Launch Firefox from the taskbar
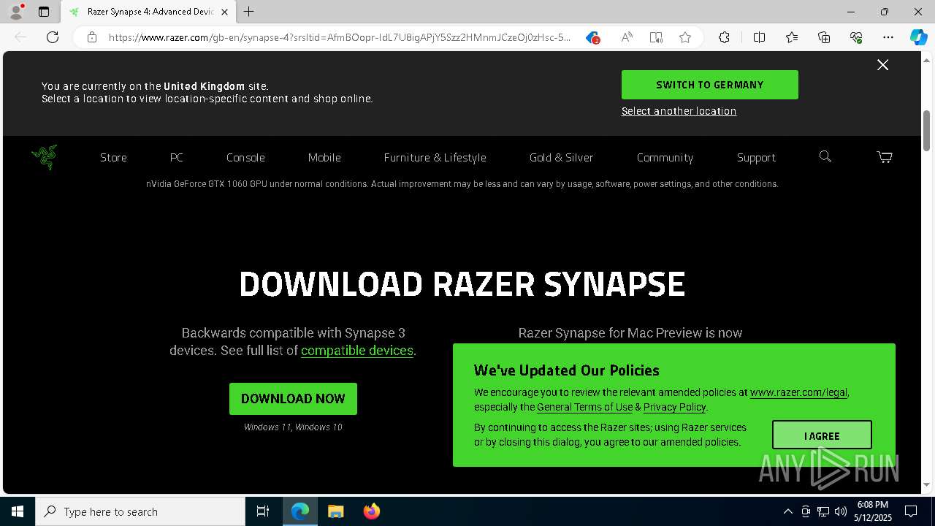 371,511
